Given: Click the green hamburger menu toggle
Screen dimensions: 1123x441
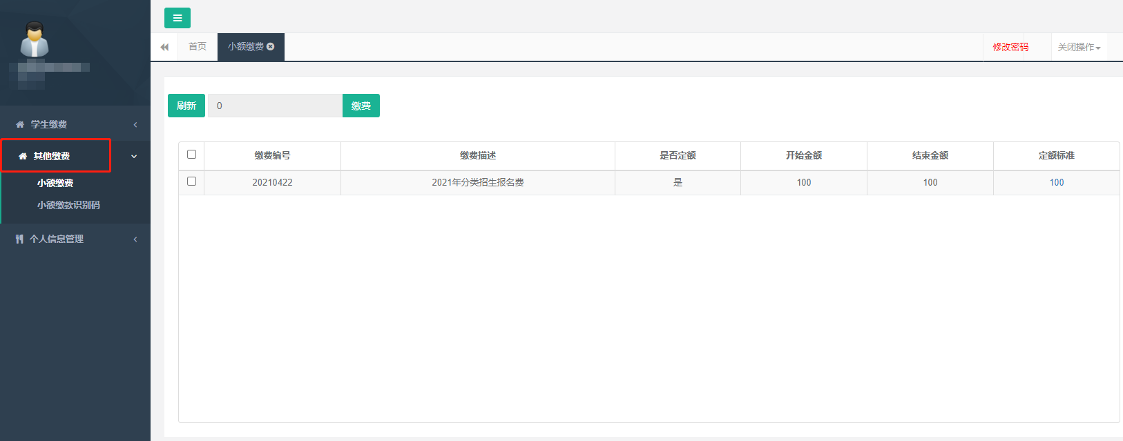Looking at the screenshot, I should tap(177, 18).
